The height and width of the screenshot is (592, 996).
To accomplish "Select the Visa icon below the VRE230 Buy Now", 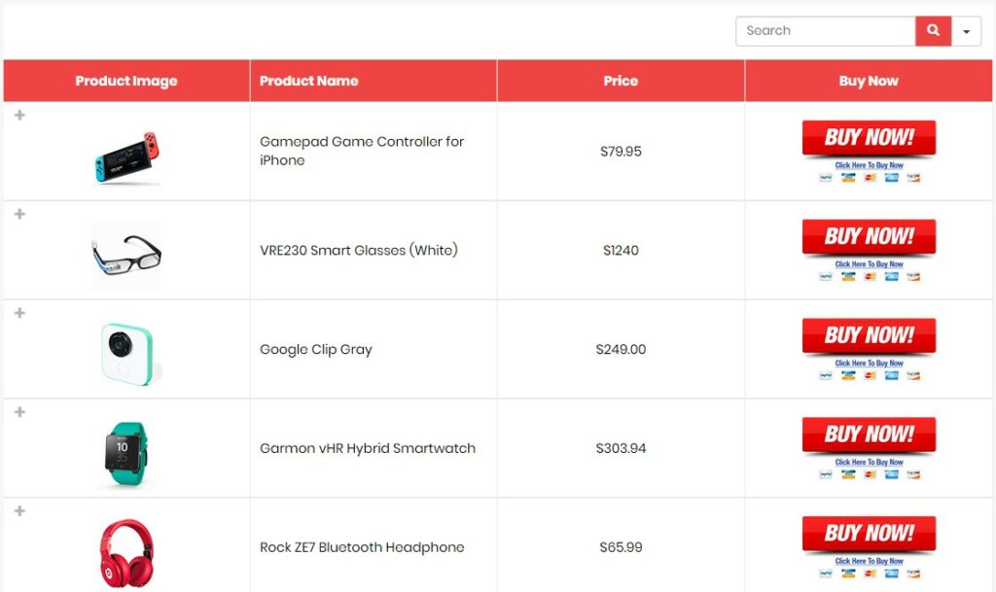I will point(848,277).
